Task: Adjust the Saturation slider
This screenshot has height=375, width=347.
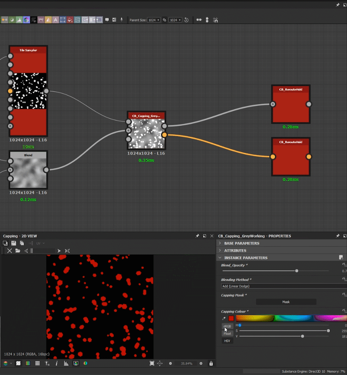Action: [x=328, y=331]
